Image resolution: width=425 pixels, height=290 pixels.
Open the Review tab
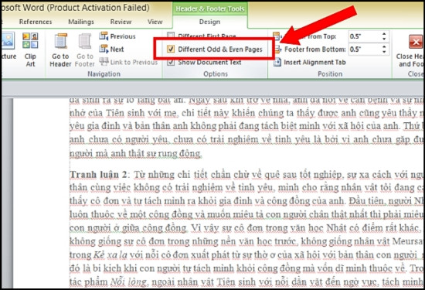point(121,22)
